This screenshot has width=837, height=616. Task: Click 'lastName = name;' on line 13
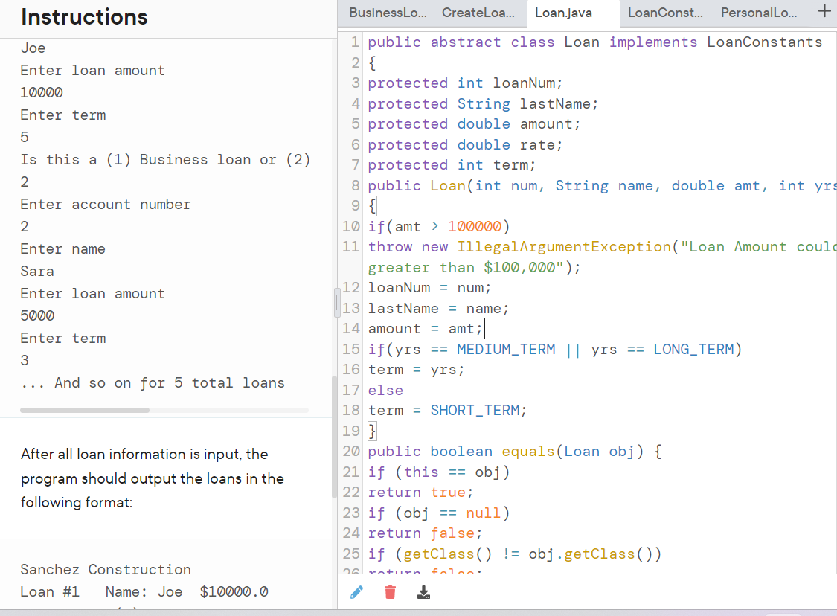[438, 309]
